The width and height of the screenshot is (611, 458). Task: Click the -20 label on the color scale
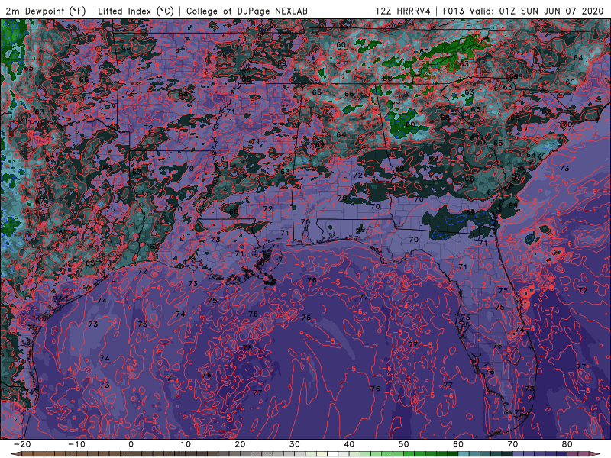coord(22,444)
